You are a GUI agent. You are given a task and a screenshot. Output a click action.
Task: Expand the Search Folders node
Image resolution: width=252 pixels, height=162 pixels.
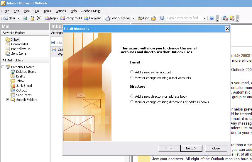[x=8, y=99]
